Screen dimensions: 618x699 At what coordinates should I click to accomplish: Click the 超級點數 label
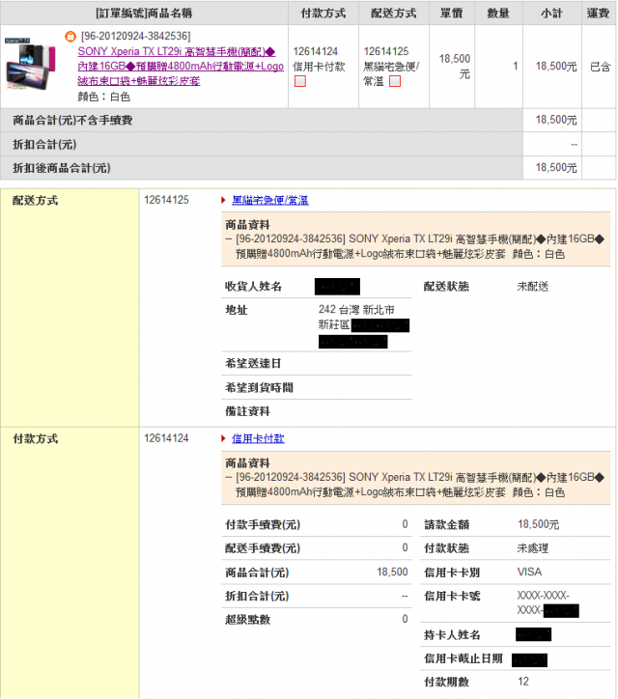tap(247, 620)
